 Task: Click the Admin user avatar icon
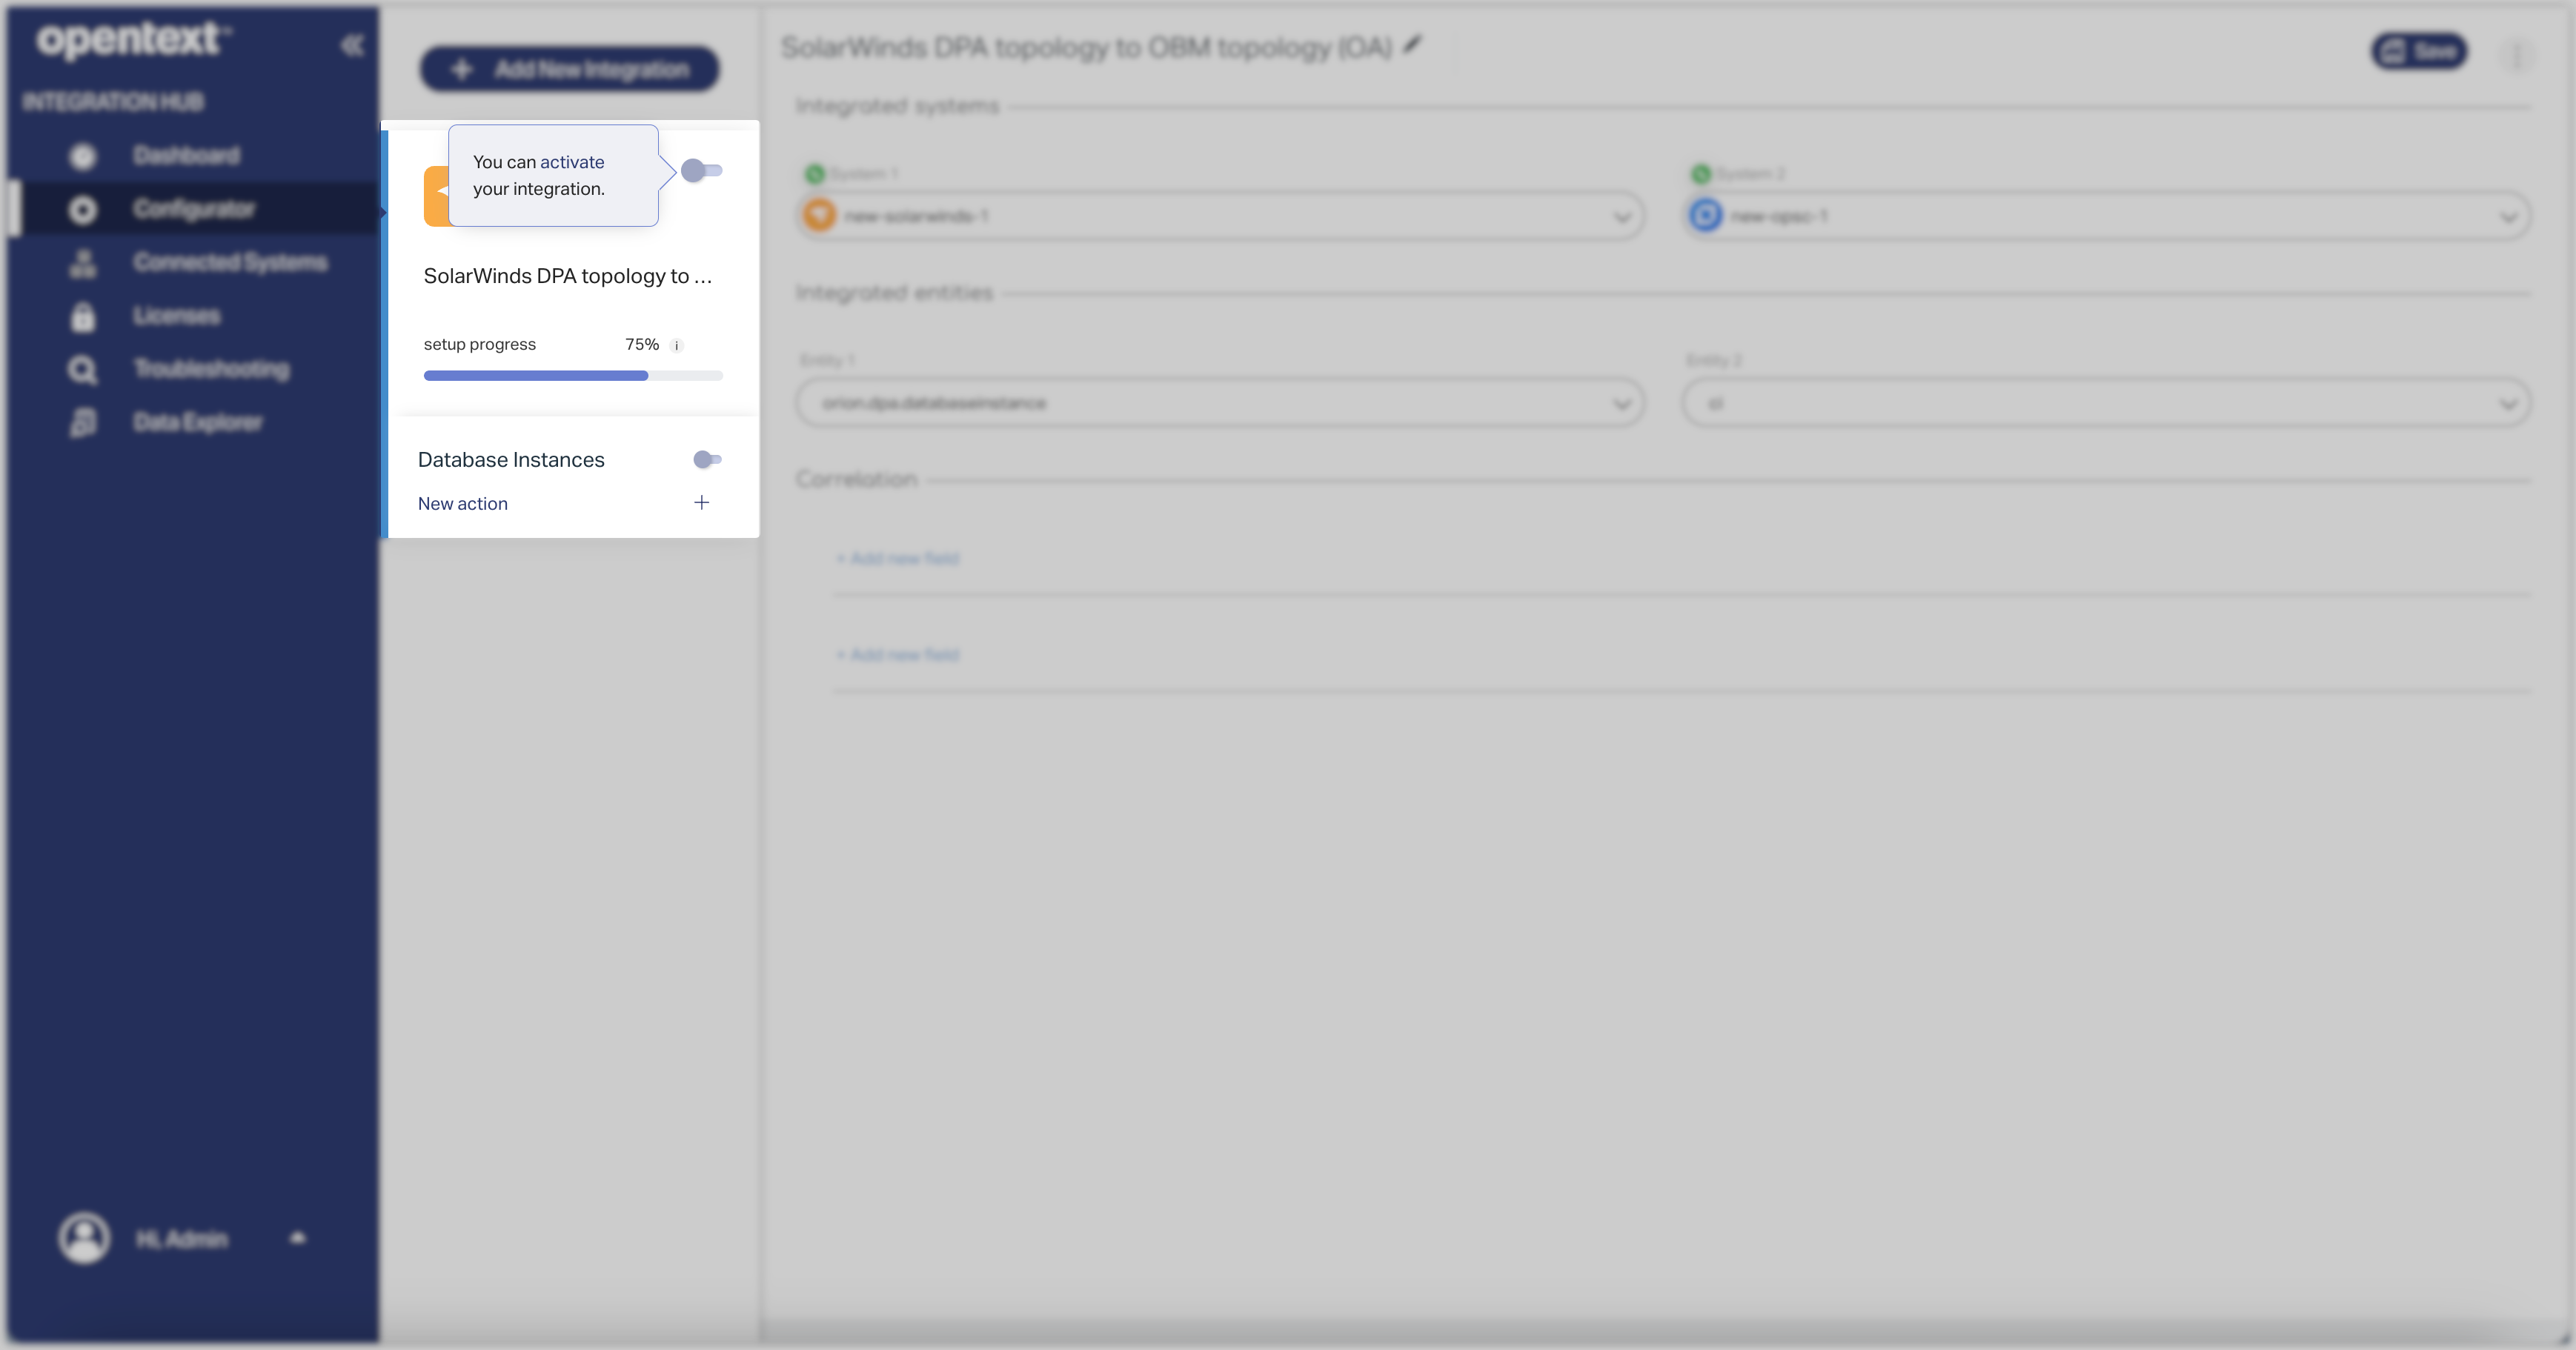tap(84, 1238)
